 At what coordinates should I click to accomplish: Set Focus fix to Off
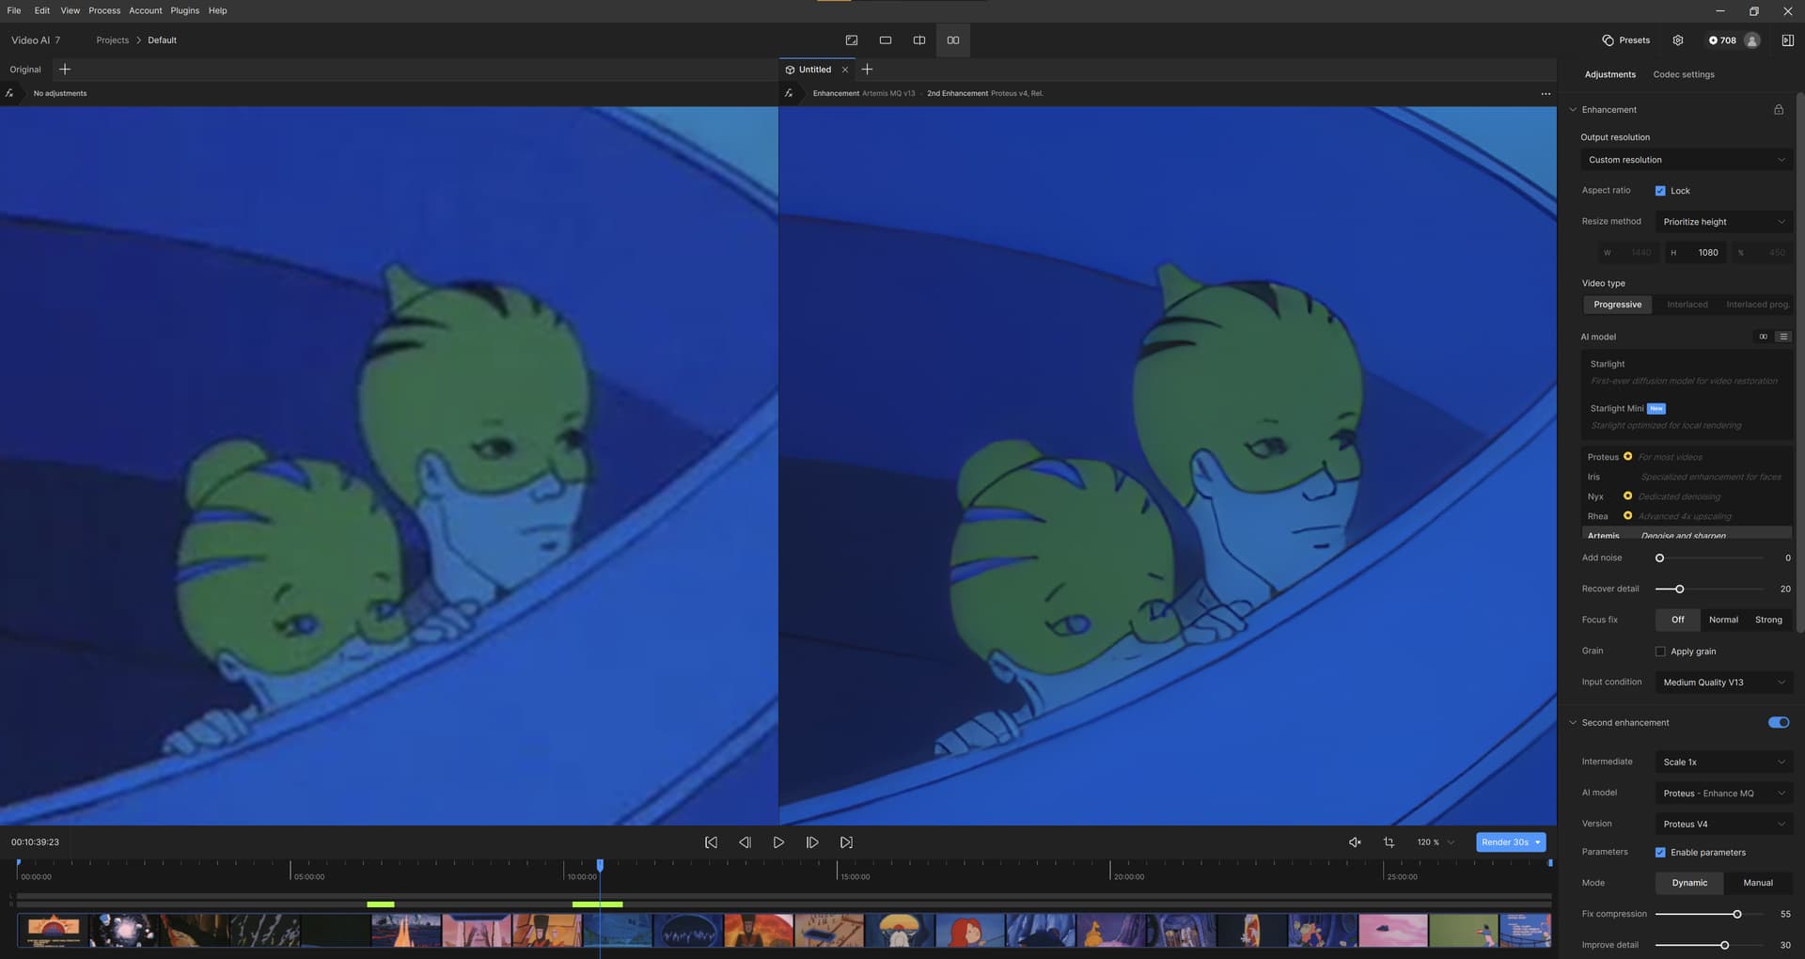click(1678, 620)
